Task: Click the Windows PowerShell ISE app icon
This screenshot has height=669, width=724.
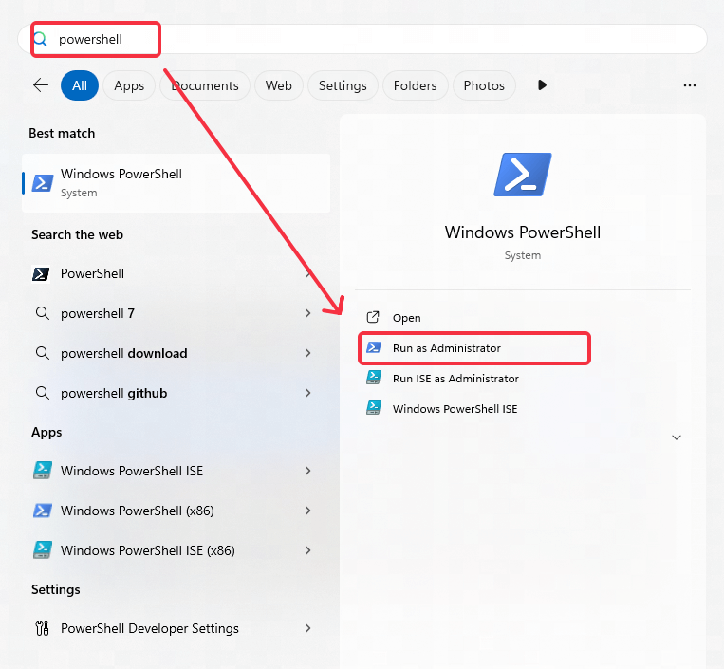Action: (42, 471)
